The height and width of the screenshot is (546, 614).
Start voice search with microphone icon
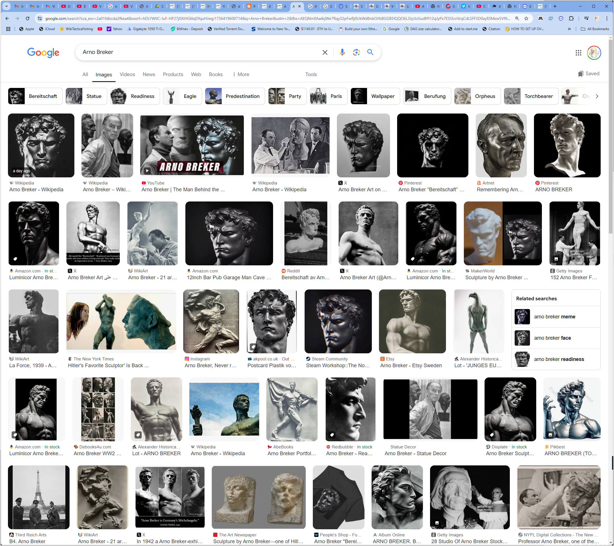click(x=342, y=52)
